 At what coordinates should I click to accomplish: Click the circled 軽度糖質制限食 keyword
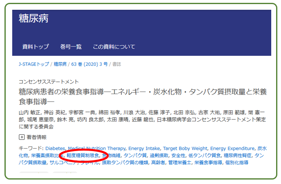(83, 156)
